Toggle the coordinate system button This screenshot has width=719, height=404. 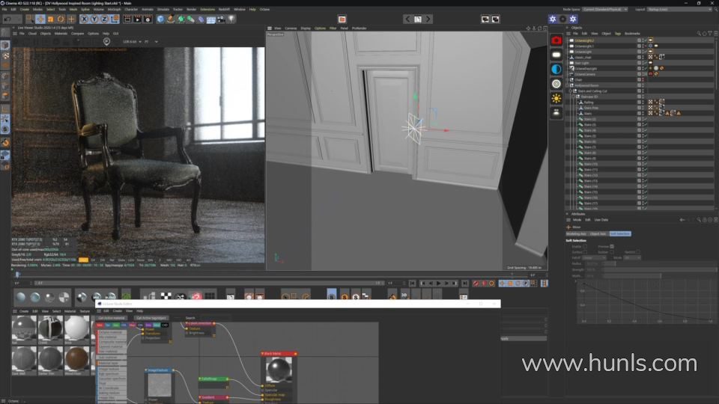pyautogui.click(x=115, y=19)
